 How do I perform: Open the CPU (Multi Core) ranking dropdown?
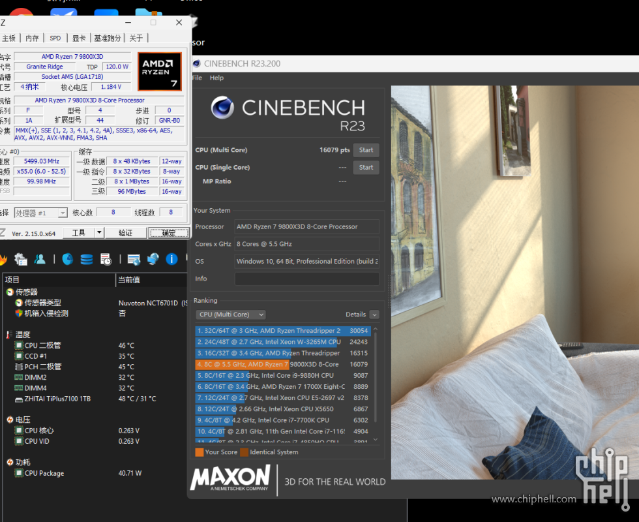click(231, 315)
